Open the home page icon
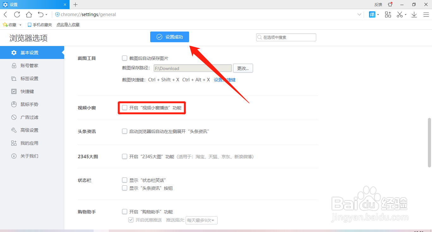This screenshot has height=232, width=432. tap(29, 14)
